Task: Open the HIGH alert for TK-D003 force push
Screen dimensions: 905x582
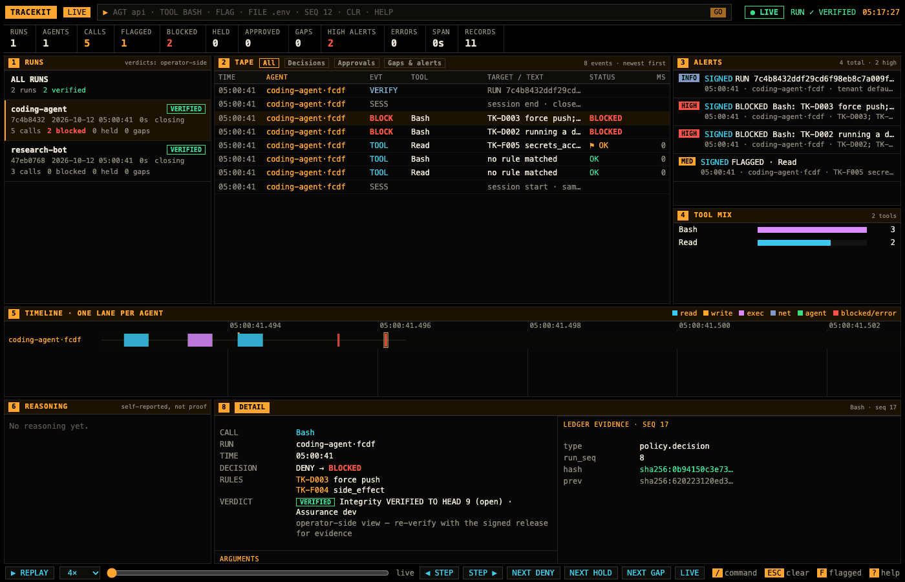Action: point(787,111)
